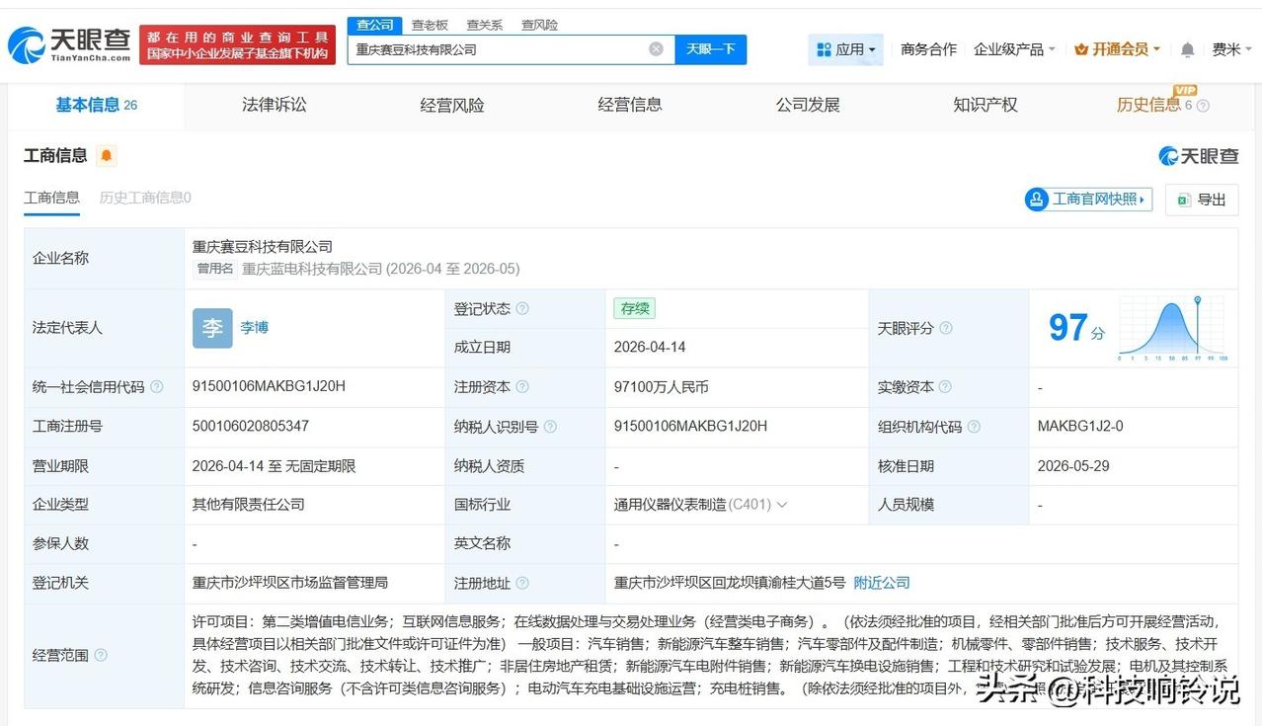The width and height of the screenshot is (1262, 726).
Task: Click the registered capital 97100万人民币
Action: [x=662, y=386]
